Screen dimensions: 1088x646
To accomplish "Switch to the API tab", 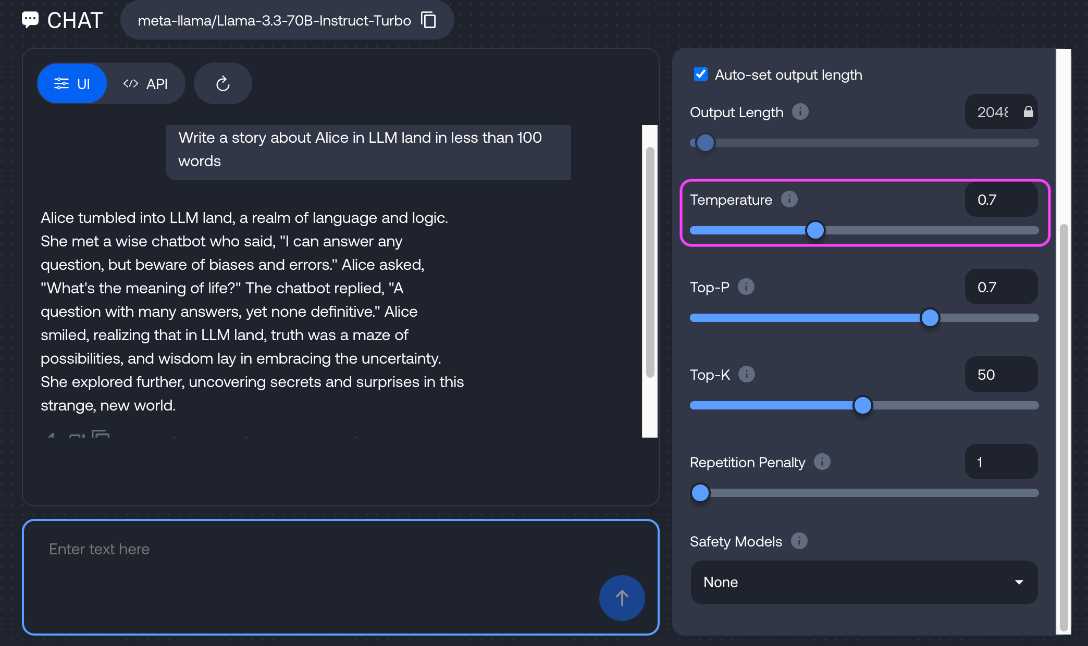I will [x=145, y=84].
